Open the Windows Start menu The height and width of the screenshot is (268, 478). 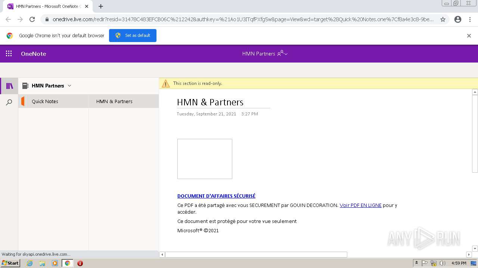pos(10,263)
